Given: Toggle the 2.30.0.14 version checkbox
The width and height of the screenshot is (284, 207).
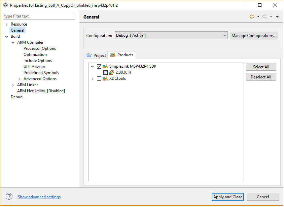Looking at the screenshot, I should click(106, 73).
